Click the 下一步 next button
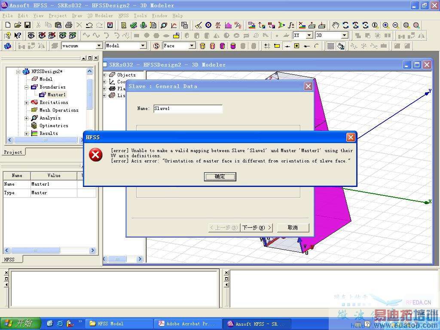Image resolution: width=440 pixels, height=330 pixels. click(x=257, y=228)
